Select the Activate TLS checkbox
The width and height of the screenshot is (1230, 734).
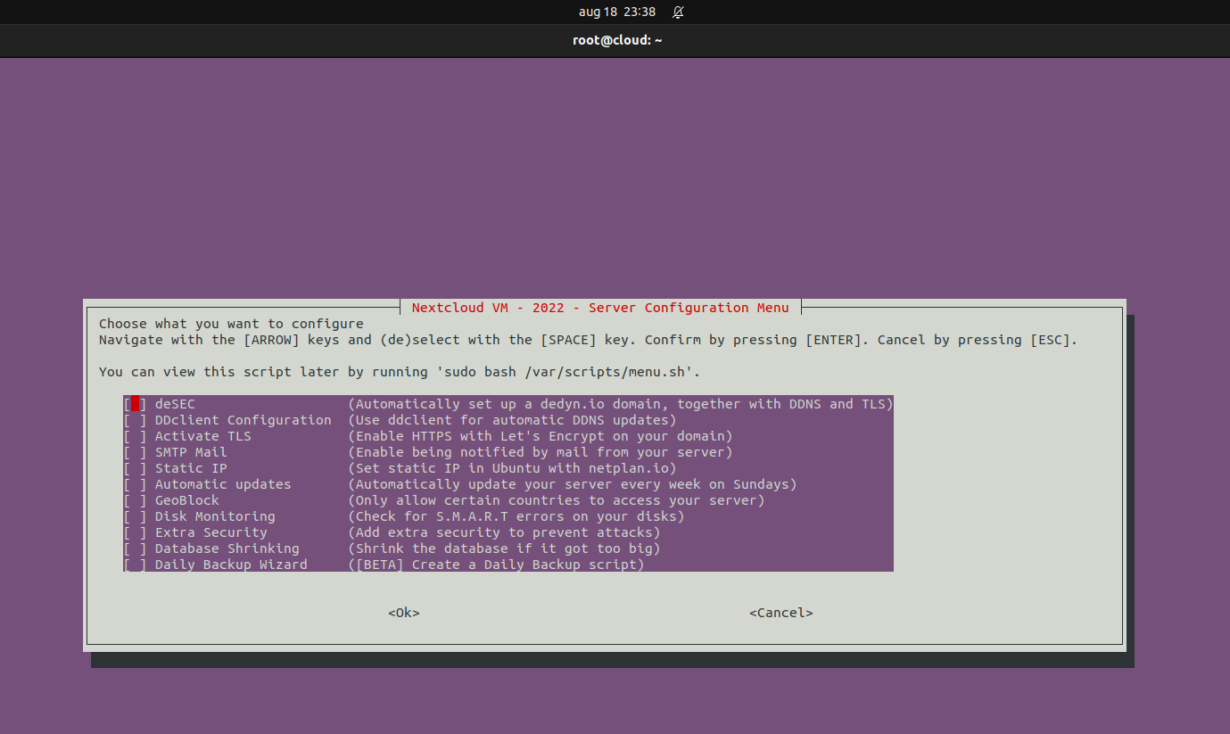click(x=133, y=435)
